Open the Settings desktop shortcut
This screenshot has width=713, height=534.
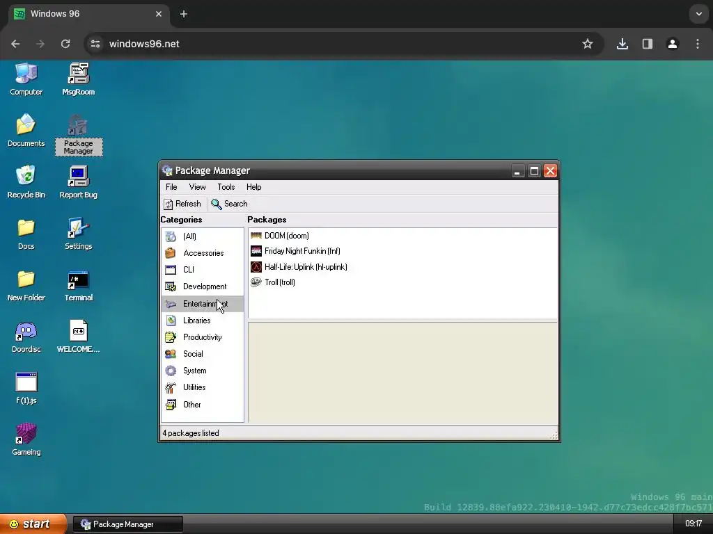[78, 234]
